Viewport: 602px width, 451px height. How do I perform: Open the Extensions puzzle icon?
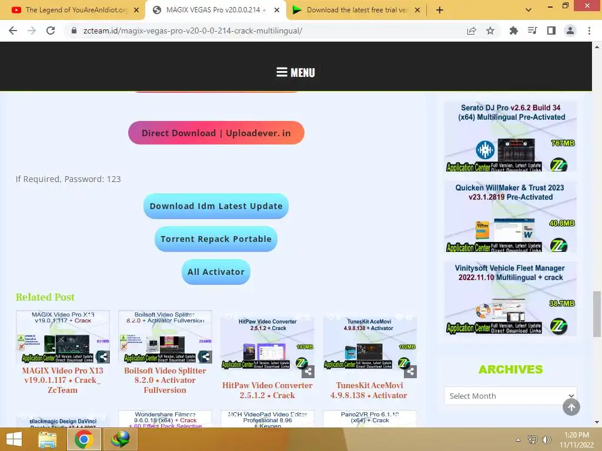click(513, 31)
